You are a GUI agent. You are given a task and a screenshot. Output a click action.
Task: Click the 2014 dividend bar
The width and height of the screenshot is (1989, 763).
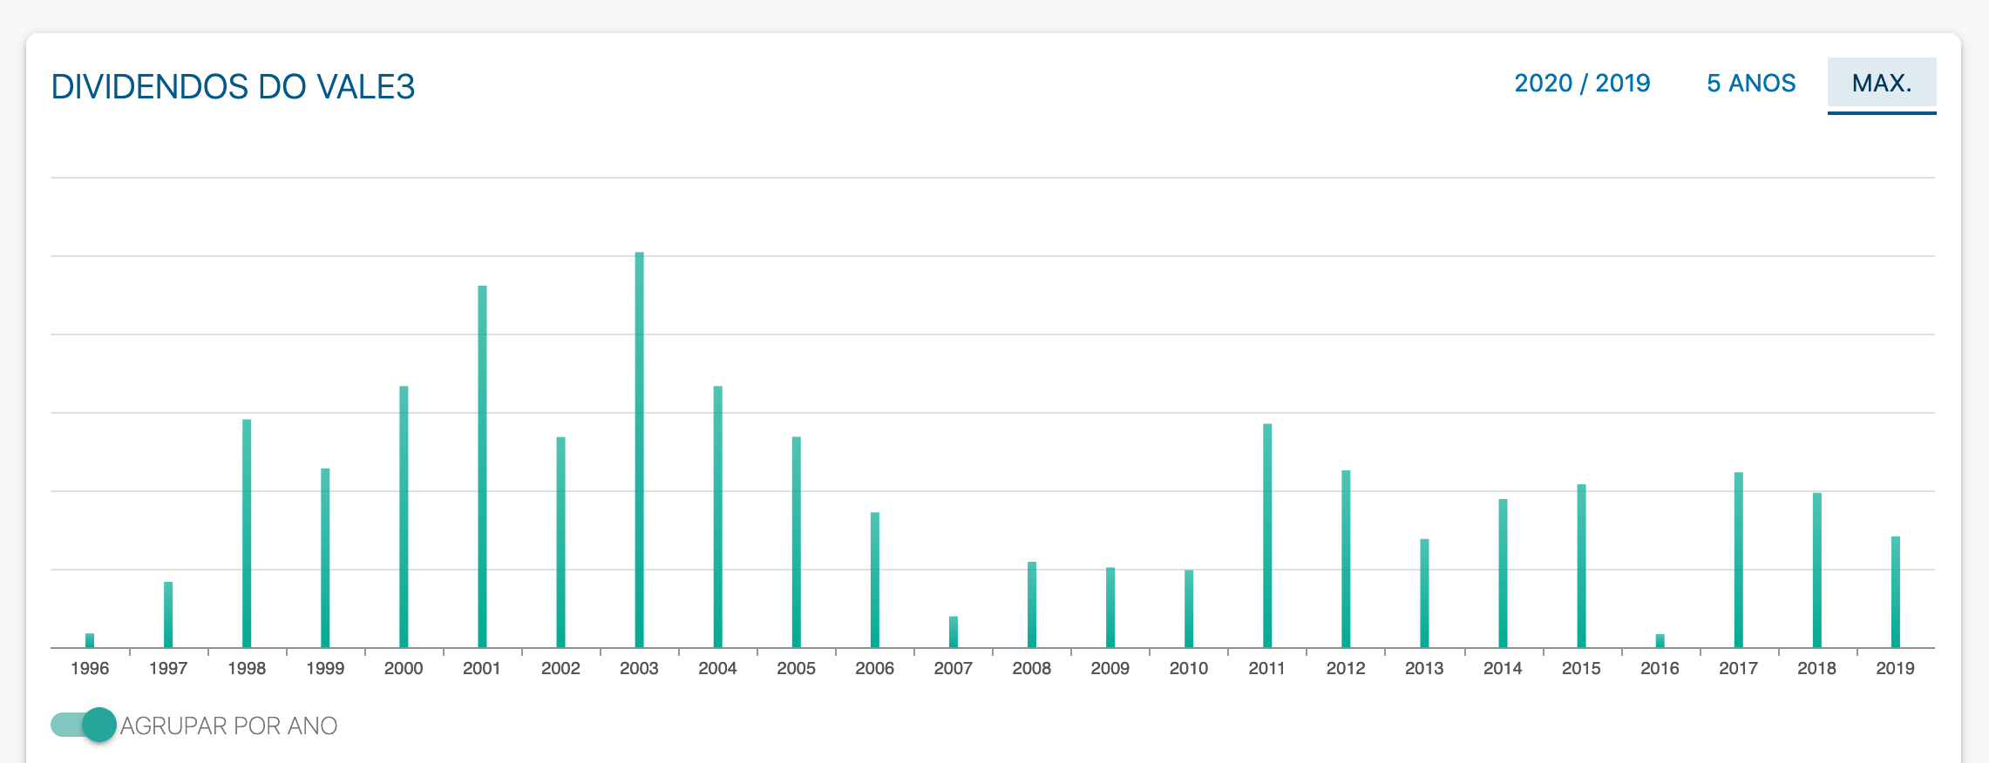point(1503,573)
